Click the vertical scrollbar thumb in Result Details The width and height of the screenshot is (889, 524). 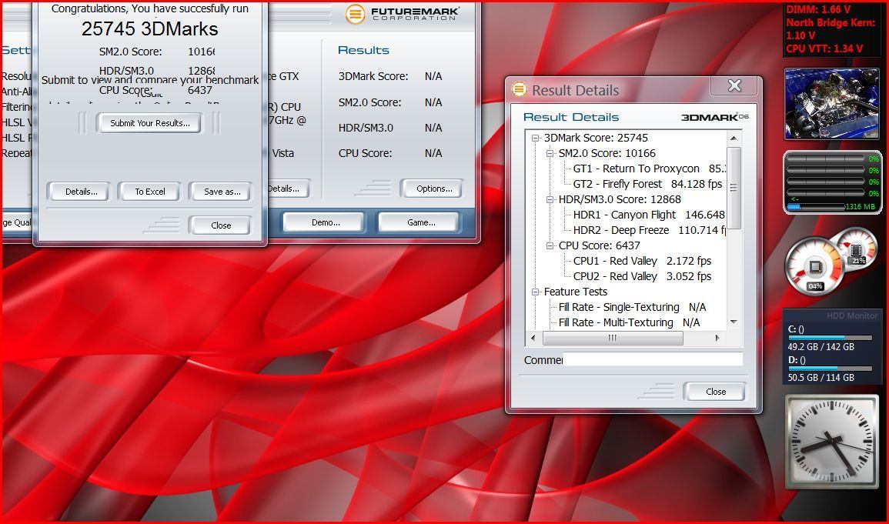733,188
